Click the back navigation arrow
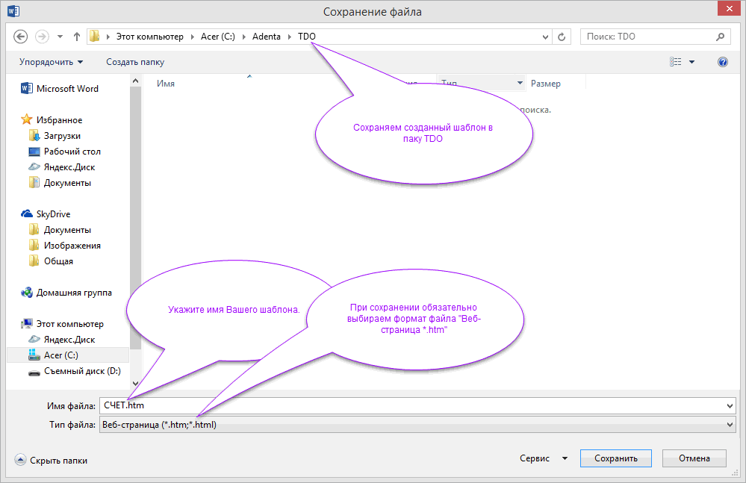 tap(21, 37)
